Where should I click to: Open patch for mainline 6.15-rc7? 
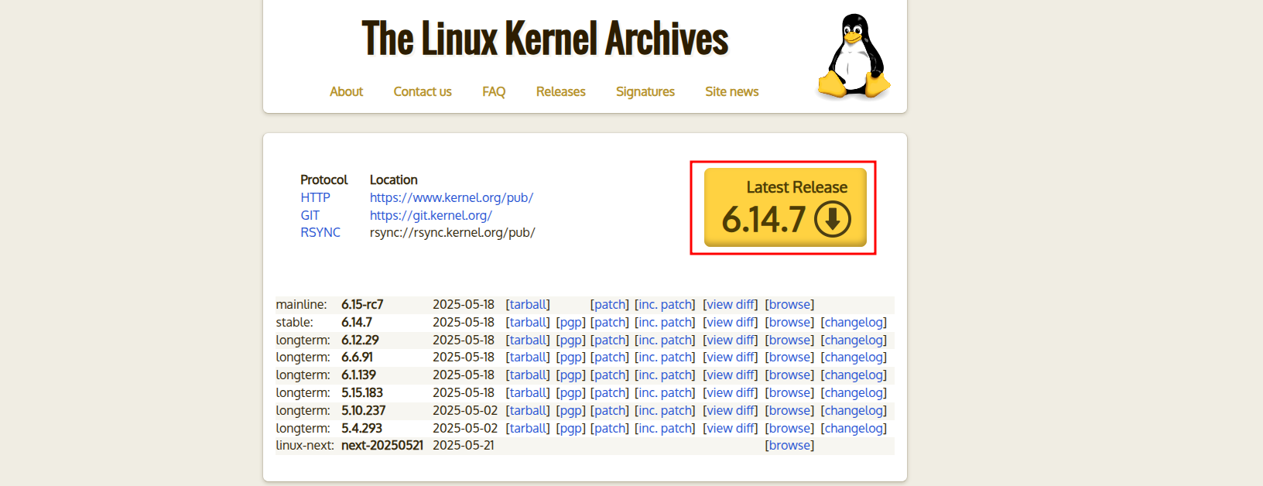click(610, 304)
